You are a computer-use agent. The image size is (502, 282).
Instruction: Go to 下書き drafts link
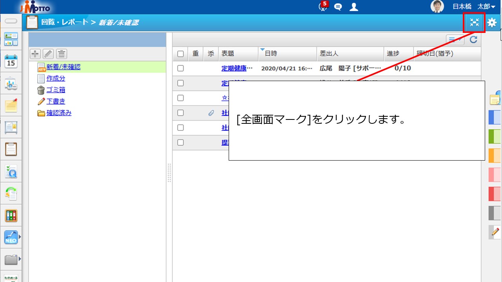click(x=56, y=101)
